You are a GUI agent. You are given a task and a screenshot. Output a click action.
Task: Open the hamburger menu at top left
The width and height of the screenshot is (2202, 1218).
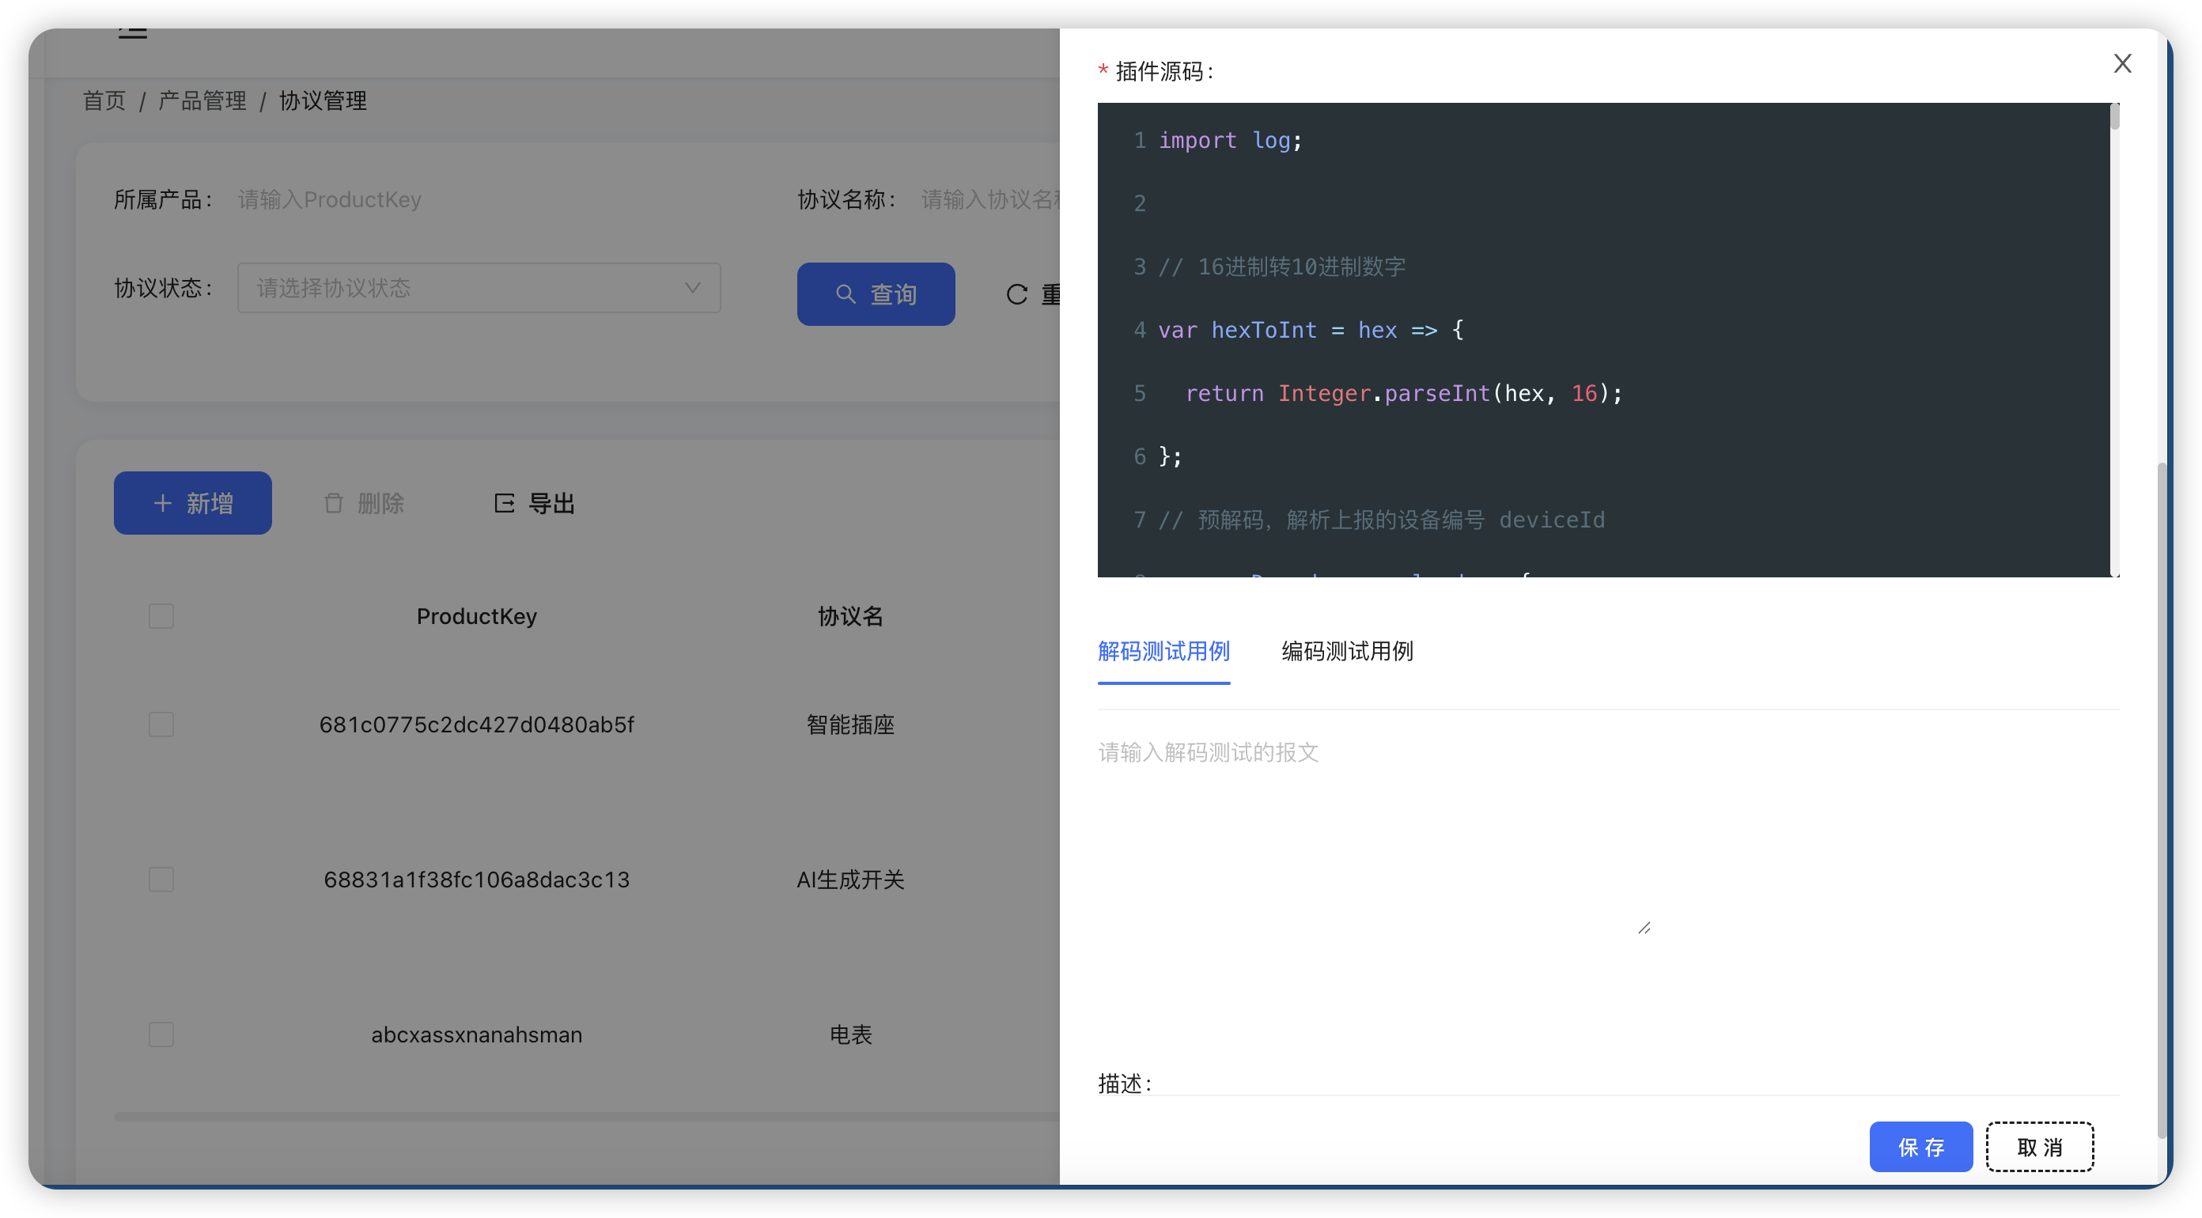point(134,31)
